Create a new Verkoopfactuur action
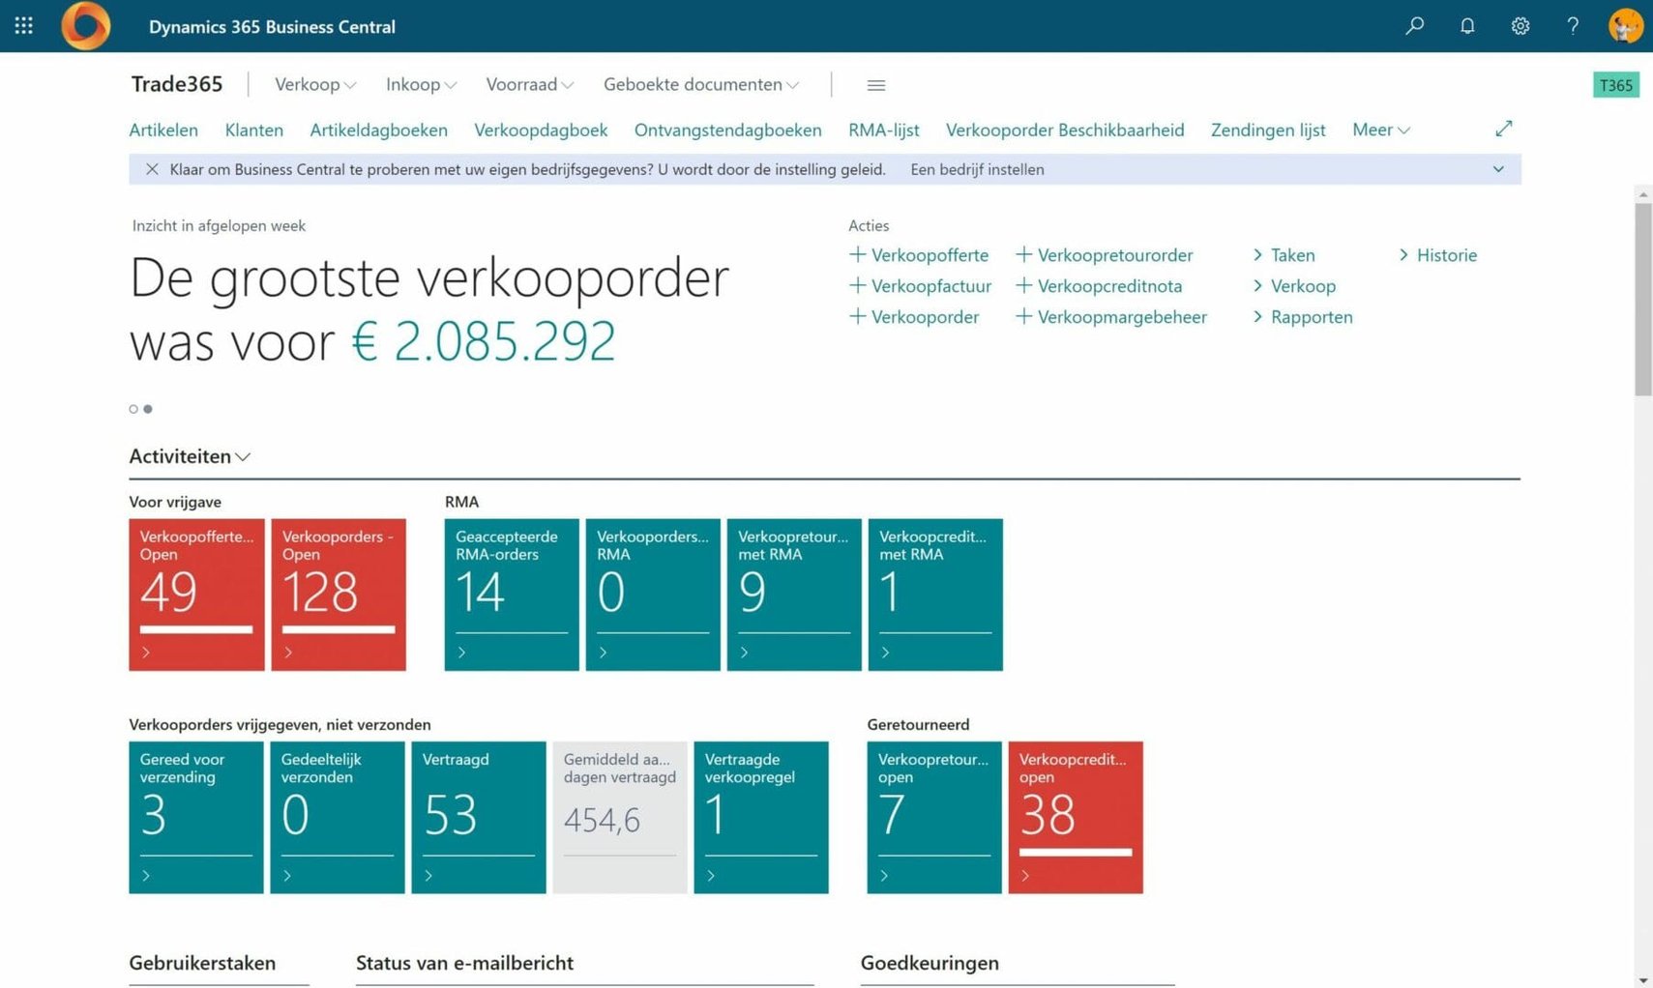This screenshot has height=988, width=1653. pyautogui.click(x=920, y=286)
